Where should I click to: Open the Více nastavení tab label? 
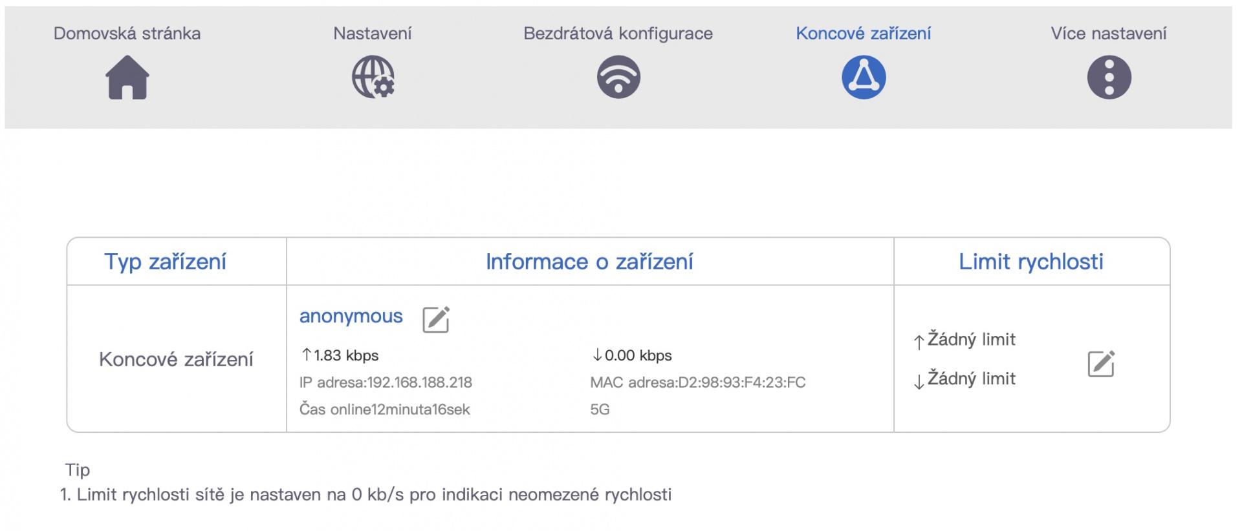point(1108,34)
